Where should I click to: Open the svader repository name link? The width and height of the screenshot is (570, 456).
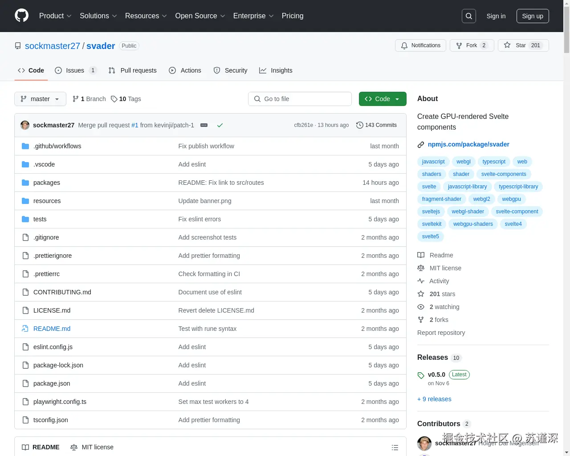point(101,46)
